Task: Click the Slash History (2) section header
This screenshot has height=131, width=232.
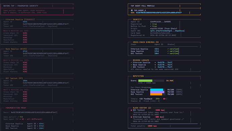Action: tap(142, 108)
